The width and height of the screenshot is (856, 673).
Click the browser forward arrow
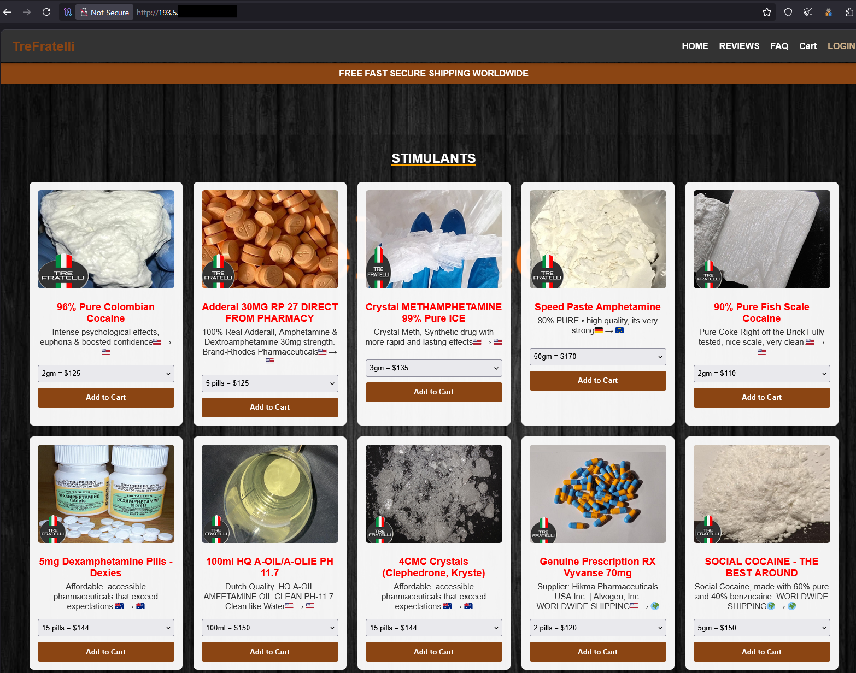(27, 12)
